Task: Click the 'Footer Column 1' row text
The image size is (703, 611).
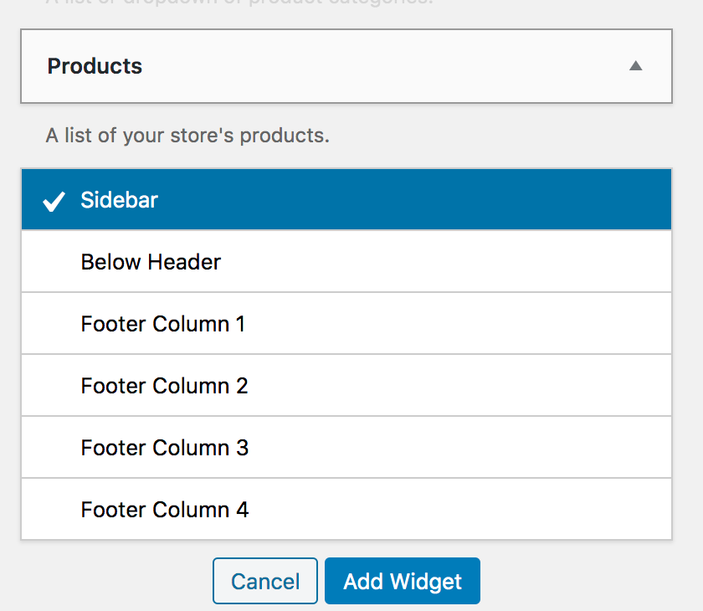Action: click(x=163, y=324)
